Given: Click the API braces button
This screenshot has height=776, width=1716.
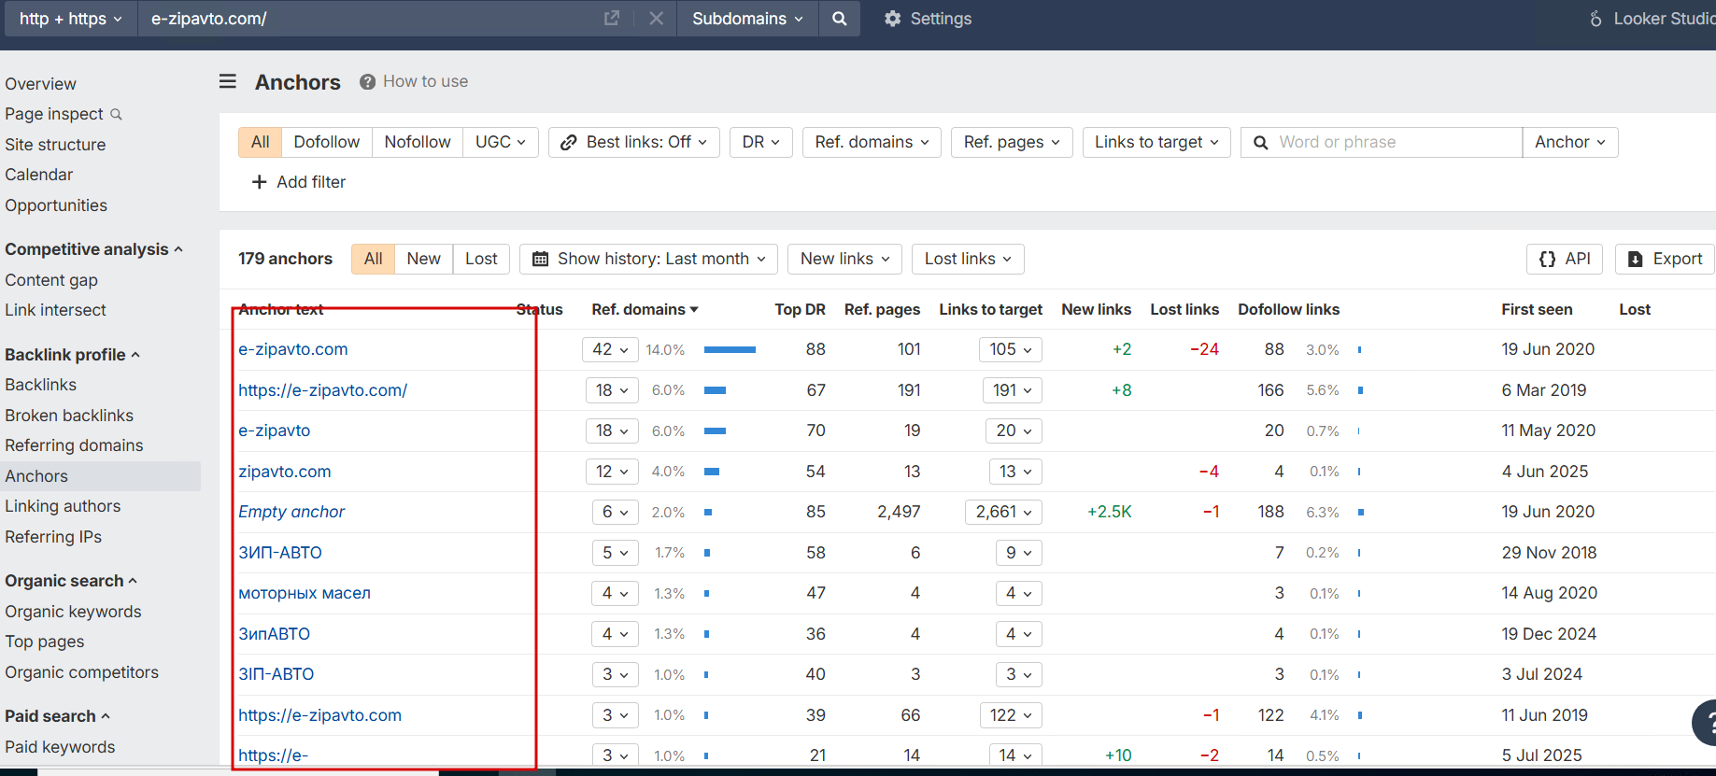Looking at the screenshot, I should point(1565,259).
